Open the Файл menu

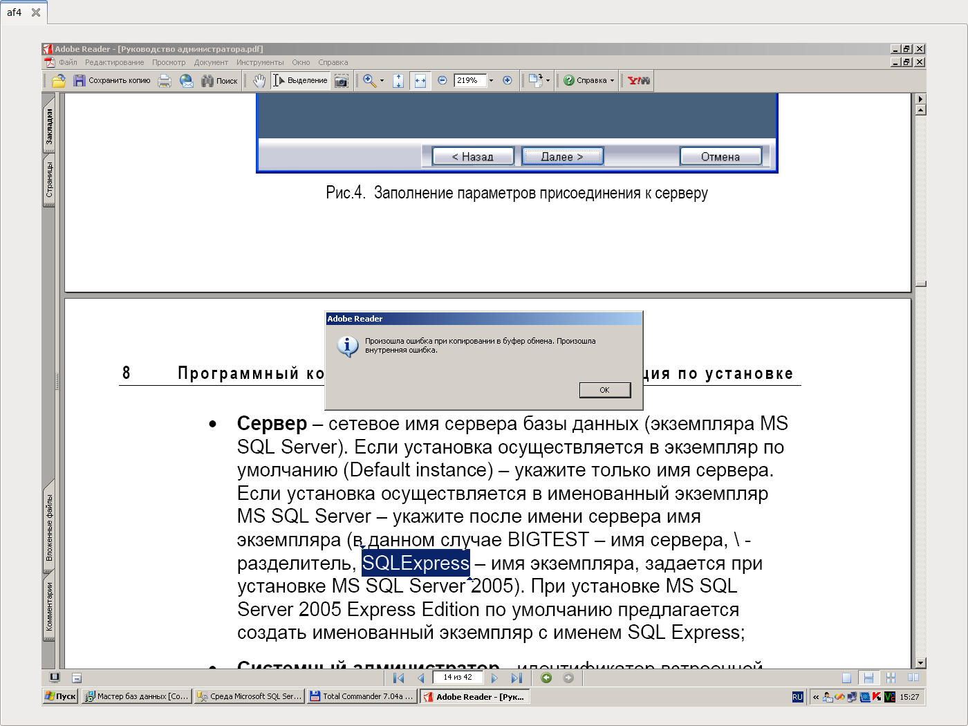click(x=68, y=62)
